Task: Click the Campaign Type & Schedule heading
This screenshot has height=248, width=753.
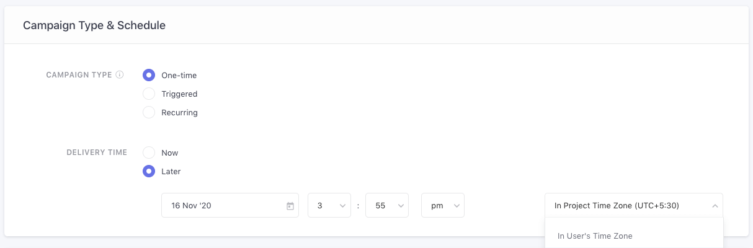Action: point(94,25)
